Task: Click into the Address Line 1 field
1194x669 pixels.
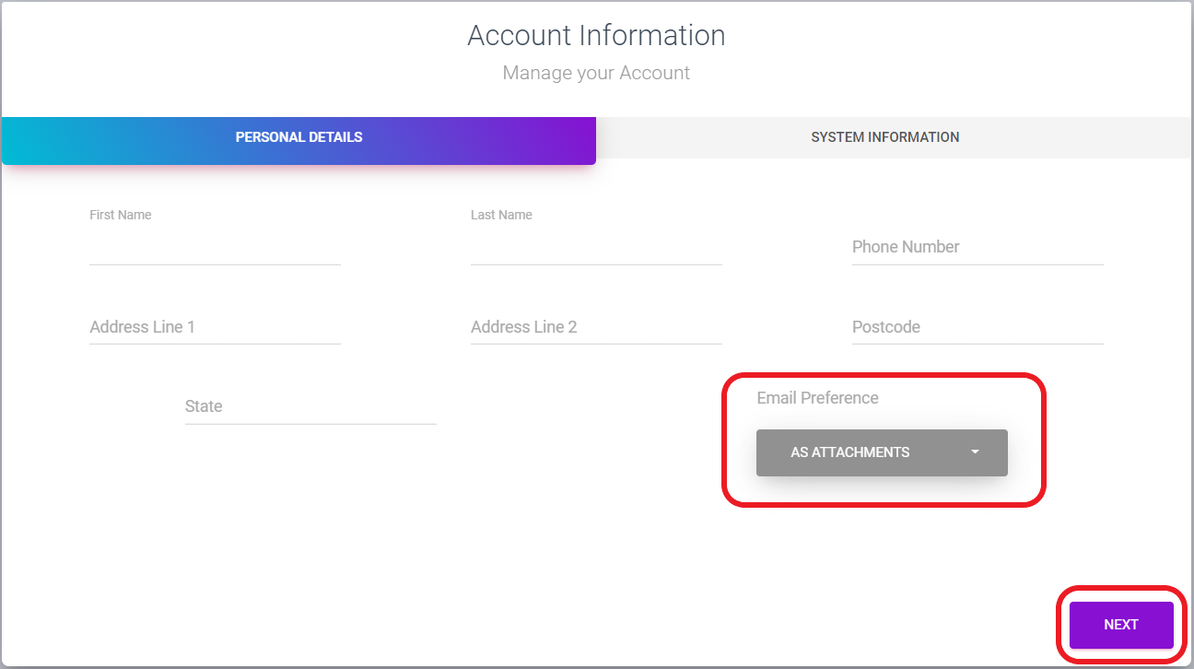Action: (215, 327)
